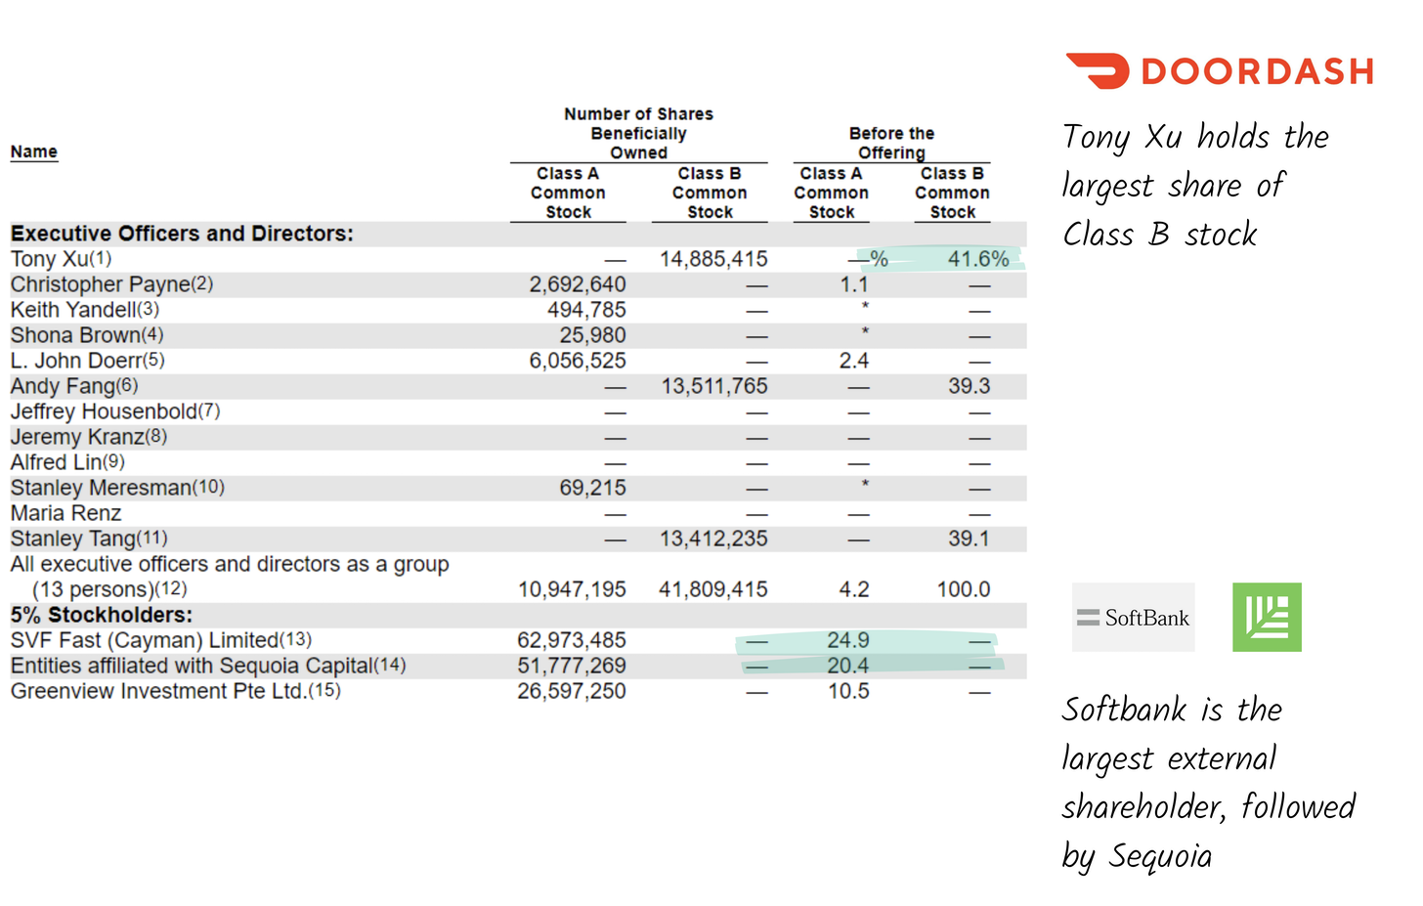Click the 26,597,250 share count
1423x906 pixels.
[x=572, y=691]
